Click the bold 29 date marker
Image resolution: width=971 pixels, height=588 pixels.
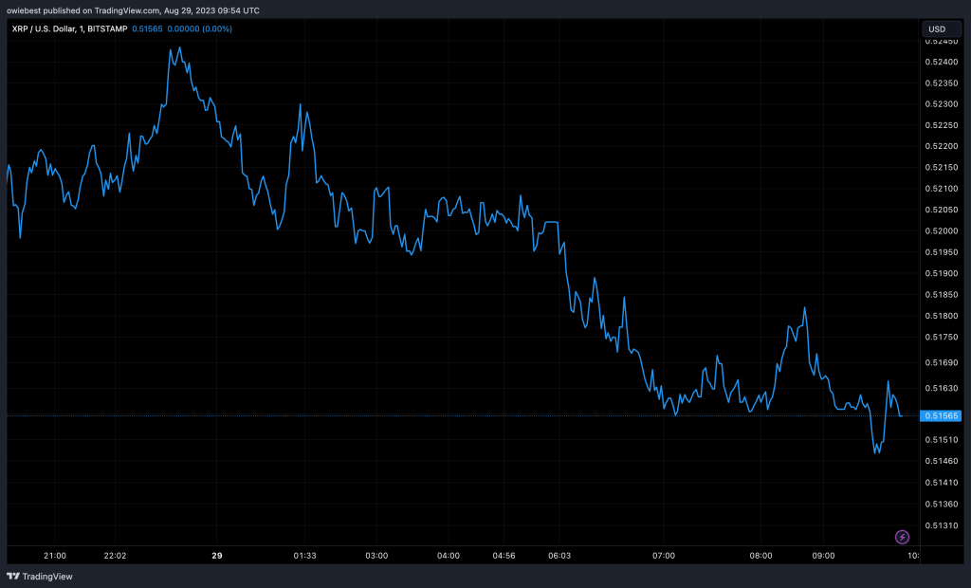217,555
